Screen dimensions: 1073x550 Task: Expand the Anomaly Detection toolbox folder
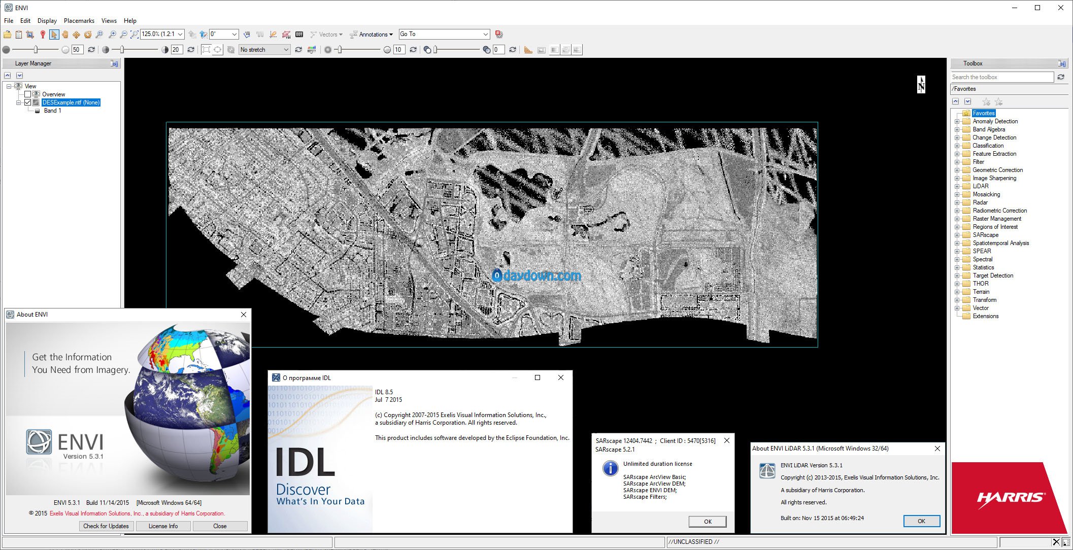click(x=957, y=121)
